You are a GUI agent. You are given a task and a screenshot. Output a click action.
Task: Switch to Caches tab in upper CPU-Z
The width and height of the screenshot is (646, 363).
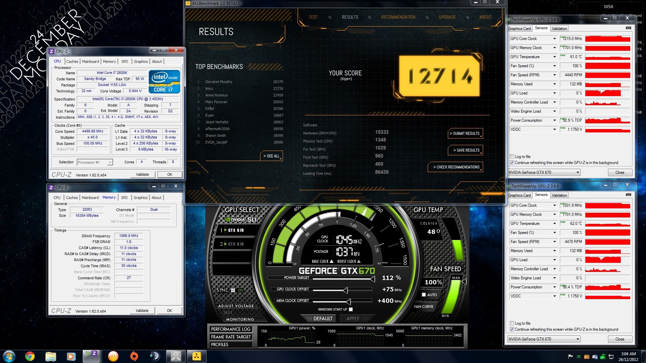pyautogui.click(x=72, y=62)
